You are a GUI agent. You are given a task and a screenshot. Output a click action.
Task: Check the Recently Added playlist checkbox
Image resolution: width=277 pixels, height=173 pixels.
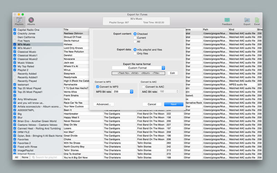tap(15, 74)
